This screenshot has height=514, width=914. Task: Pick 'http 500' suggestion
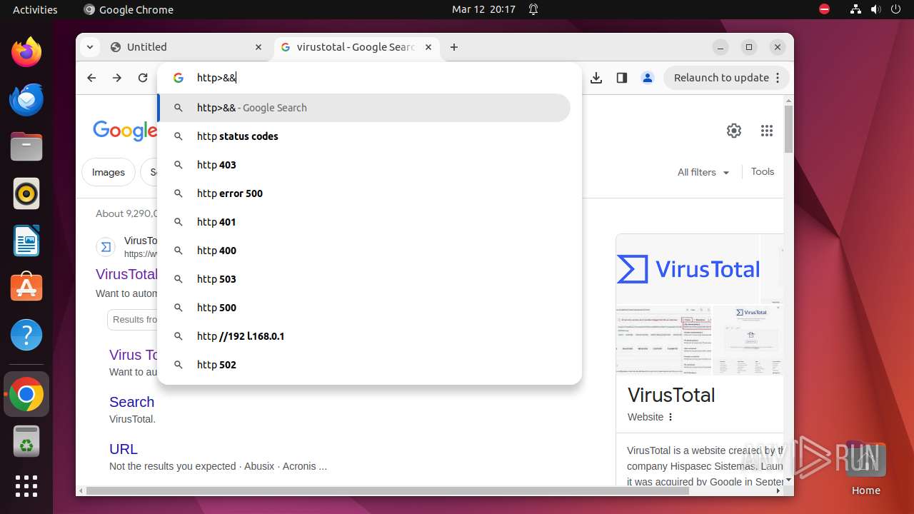pyautogui.click(x=363, y=308)
